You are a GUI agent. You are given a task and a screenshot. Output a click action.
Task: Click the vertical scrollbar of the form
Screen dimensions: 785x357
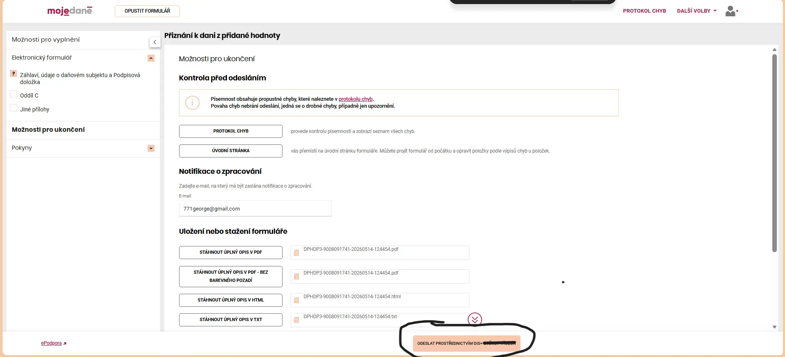(774, 153)
